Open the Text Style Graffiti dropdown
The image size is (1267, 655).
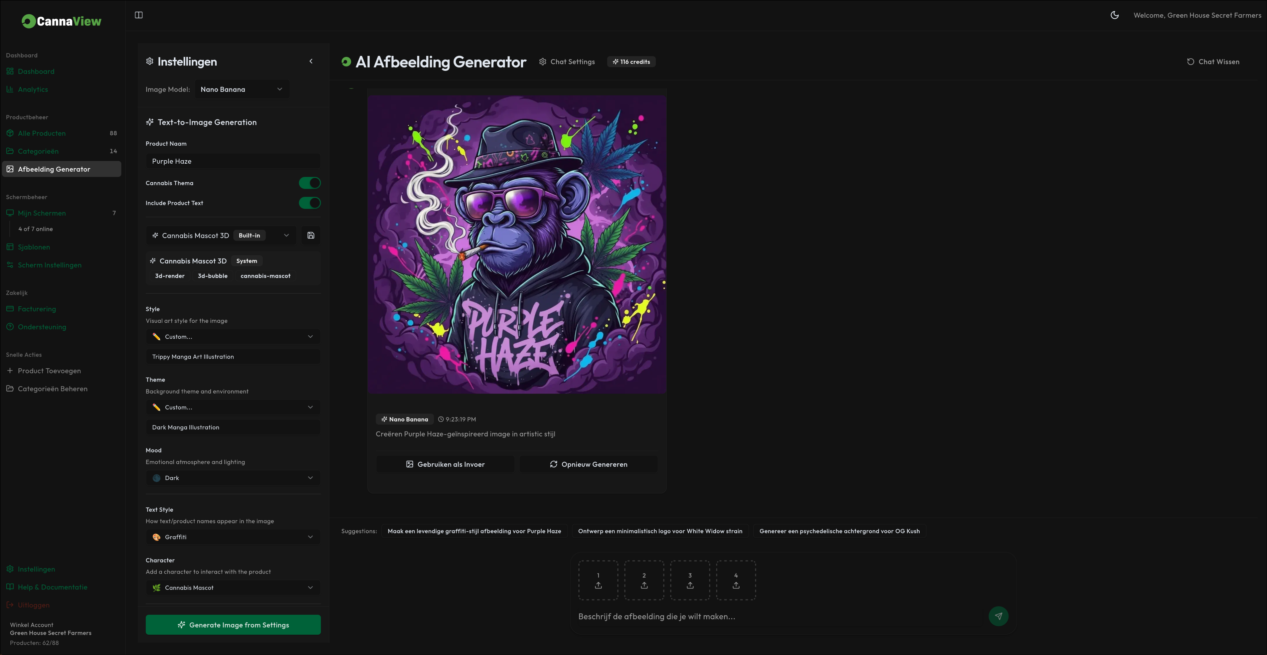pyautogui.click(x=233, y=537)
